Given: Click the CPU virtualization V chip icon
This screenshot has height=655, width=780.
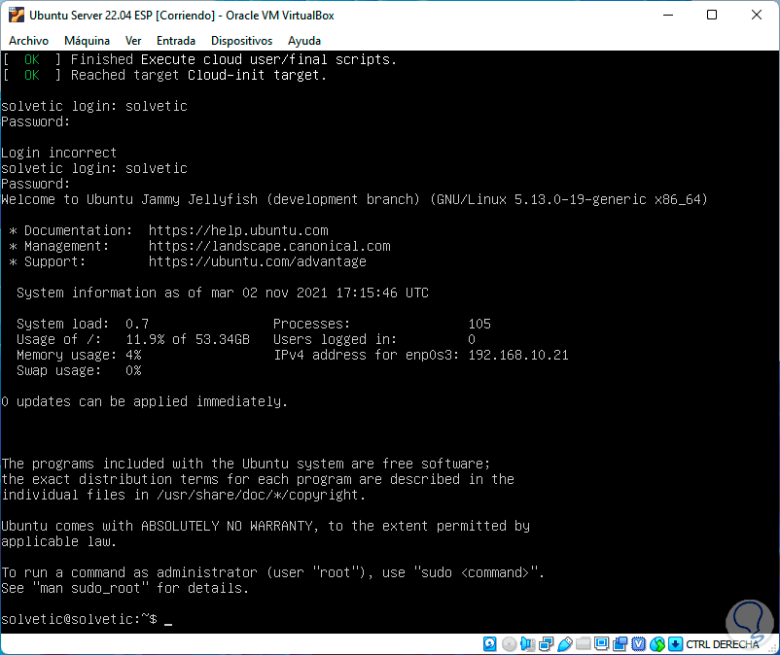Looking at the screenshot, I should (x=639, y=644).
